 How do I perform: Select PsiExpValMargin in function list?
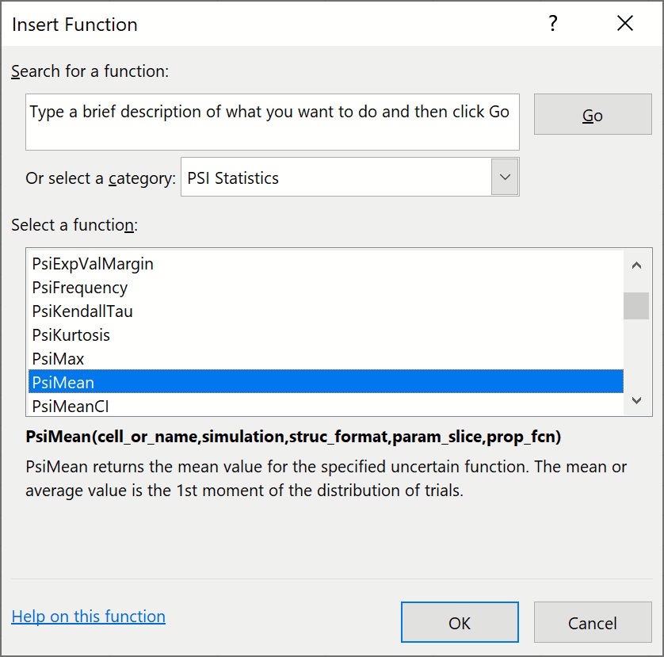(93, 264)
